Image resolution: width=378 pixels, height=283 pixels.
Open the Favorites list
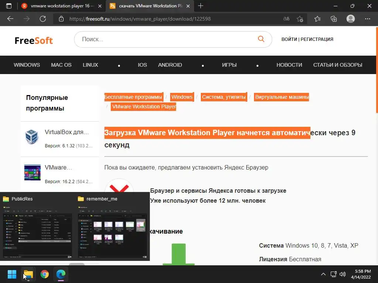pos(317,19)
